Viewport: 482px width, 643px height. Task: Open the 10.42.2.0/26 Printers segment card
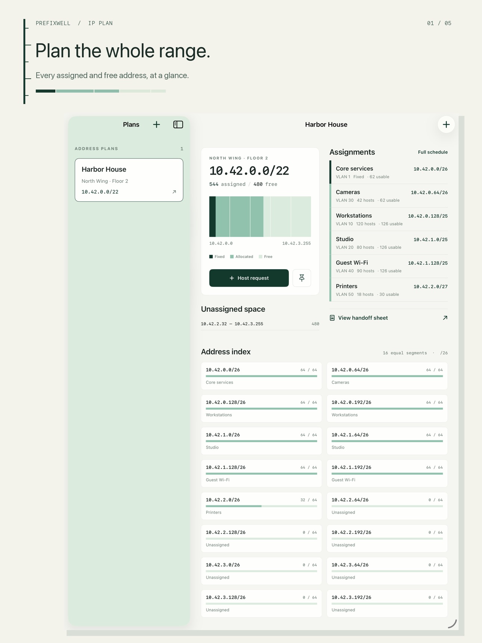click(x=261, y=506)
